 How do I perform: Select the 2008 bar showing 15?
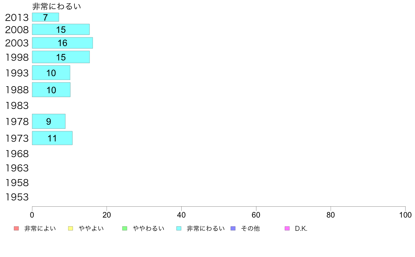point(61,29)
